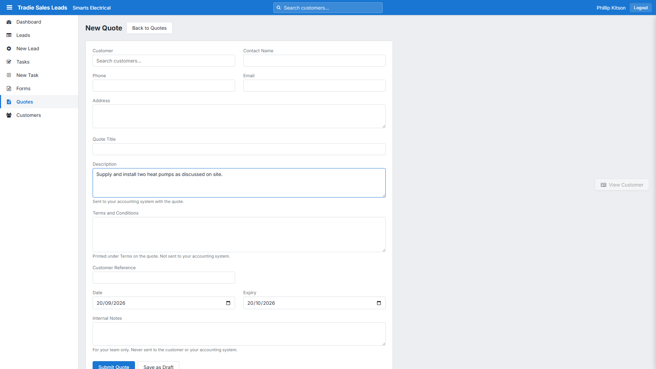Log out using the Logout button

click(641, 8)
